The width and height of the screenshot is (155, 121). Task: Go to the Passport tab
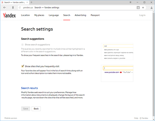pyautogui.click(x=95, y=15)
